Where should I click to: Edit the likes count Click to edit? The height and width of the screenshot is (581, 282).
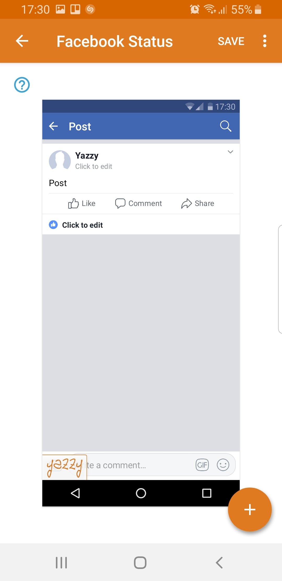(x=83, y=225)
